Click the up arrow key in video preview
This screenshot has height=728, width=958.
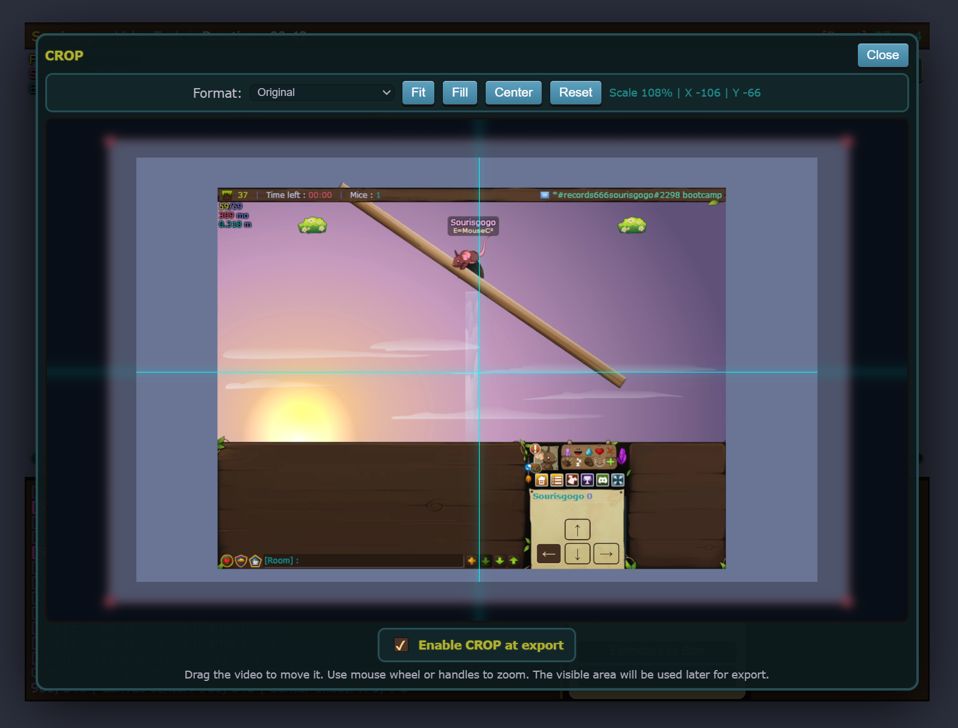pos(577,530)
